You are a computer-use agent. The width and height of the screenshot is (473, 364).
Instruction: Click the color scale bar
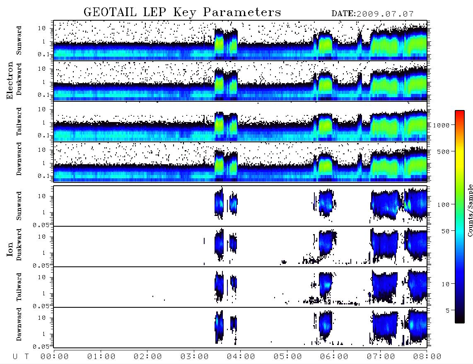pyautogui.click(x=460, y=217)
